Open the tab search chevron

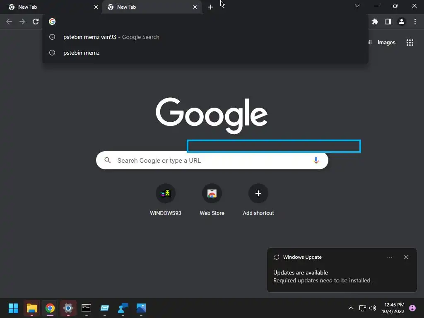(x=357, y=6)
